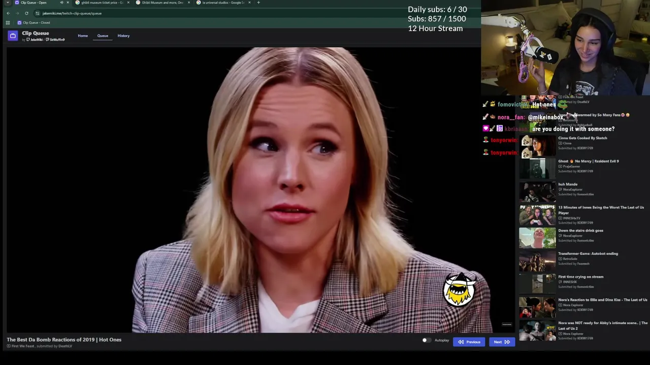
Task: Open the apps grid bookmark icon
Action: point(8,23)
